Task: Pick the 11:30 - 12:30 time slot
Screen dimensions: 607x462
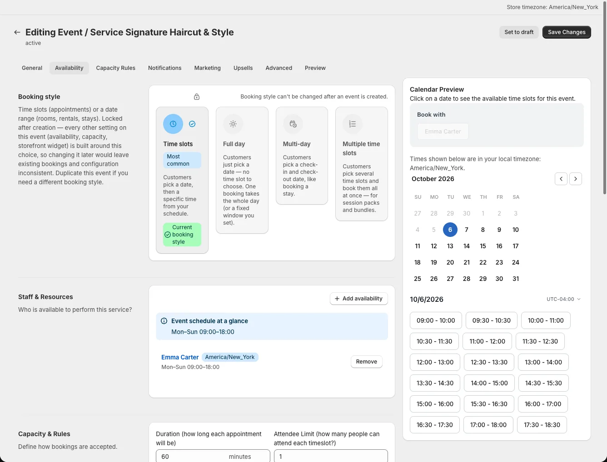Action: [x=540, y=341]
